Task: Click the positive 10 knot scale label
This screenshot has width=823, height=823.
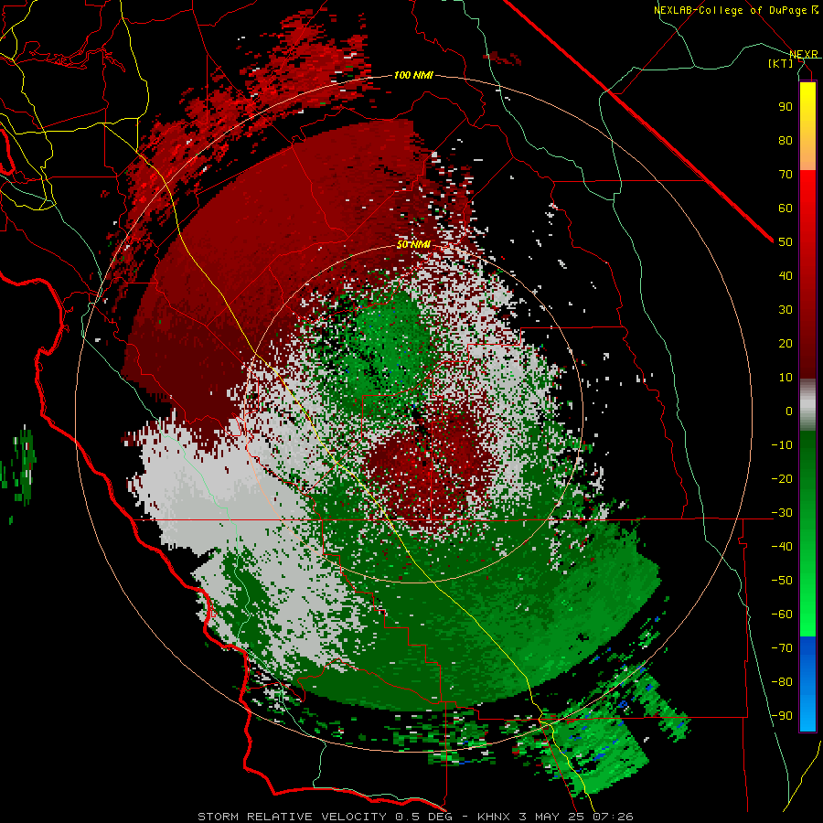Action: tap(786, 378)
